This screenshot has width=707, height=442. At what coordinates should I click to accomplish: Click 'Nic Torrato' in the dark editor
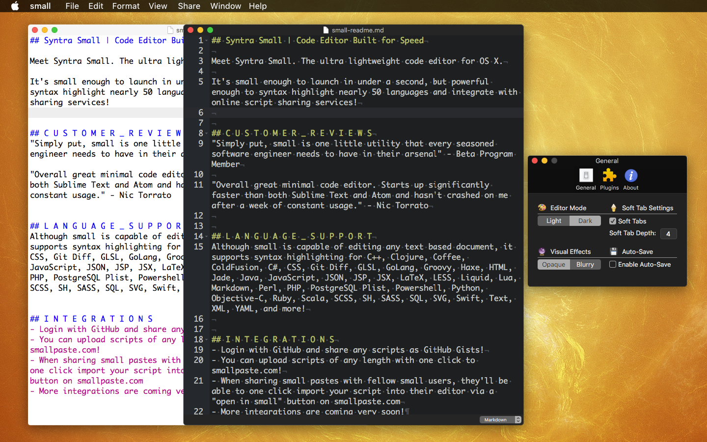click(x=403, y=205)
